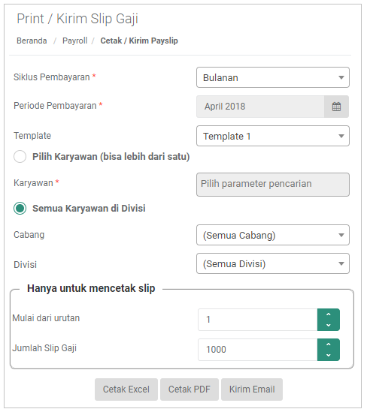The image size is (367, 412).
Task: Send payslips with Kirim Email button
Action: (252, 389)
